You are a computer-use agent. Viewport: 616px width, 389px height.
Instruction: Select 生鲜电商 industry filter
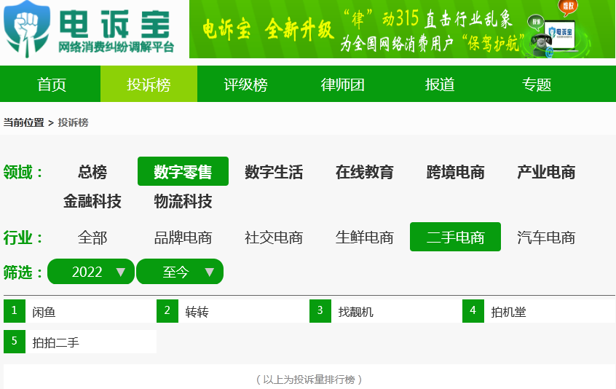point(365,237)
